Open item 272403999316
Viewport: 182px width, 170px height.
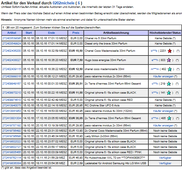pos(12,76)
